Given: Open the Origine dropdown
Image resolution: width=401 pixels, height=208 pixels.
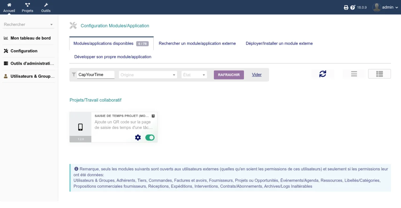Looking at the screenshot, I should tap(148, 75).
